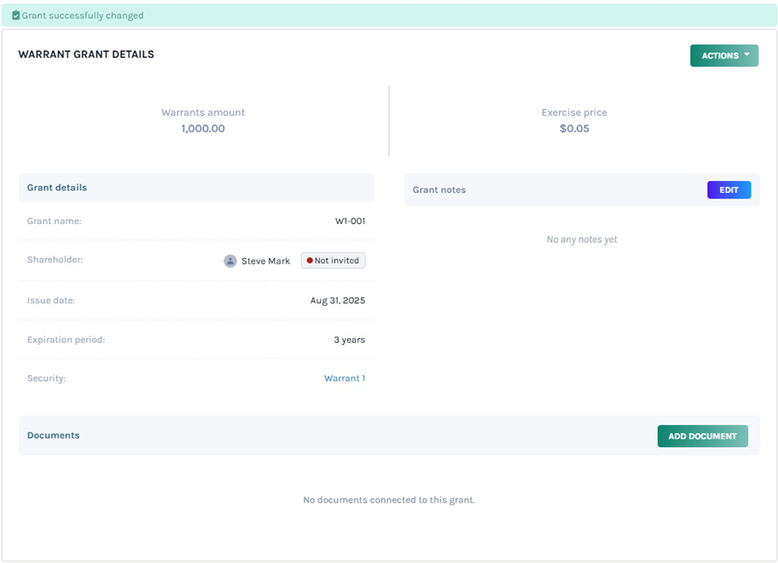Select the Grant notes section header
Image resolution: width=778 pixels, height=563 pixels.
(x=439, y=190)
